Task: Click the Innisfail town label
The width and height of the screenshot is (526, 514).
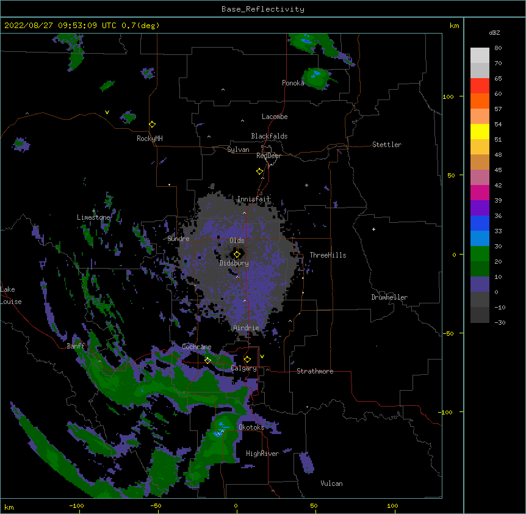Action: (254, 199)
